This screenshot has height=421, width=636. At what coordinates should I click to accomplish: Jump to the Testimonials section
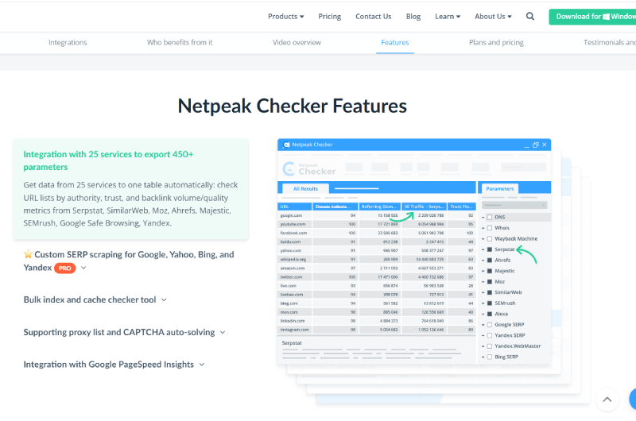pyautogui.click(x=609, y=42)
